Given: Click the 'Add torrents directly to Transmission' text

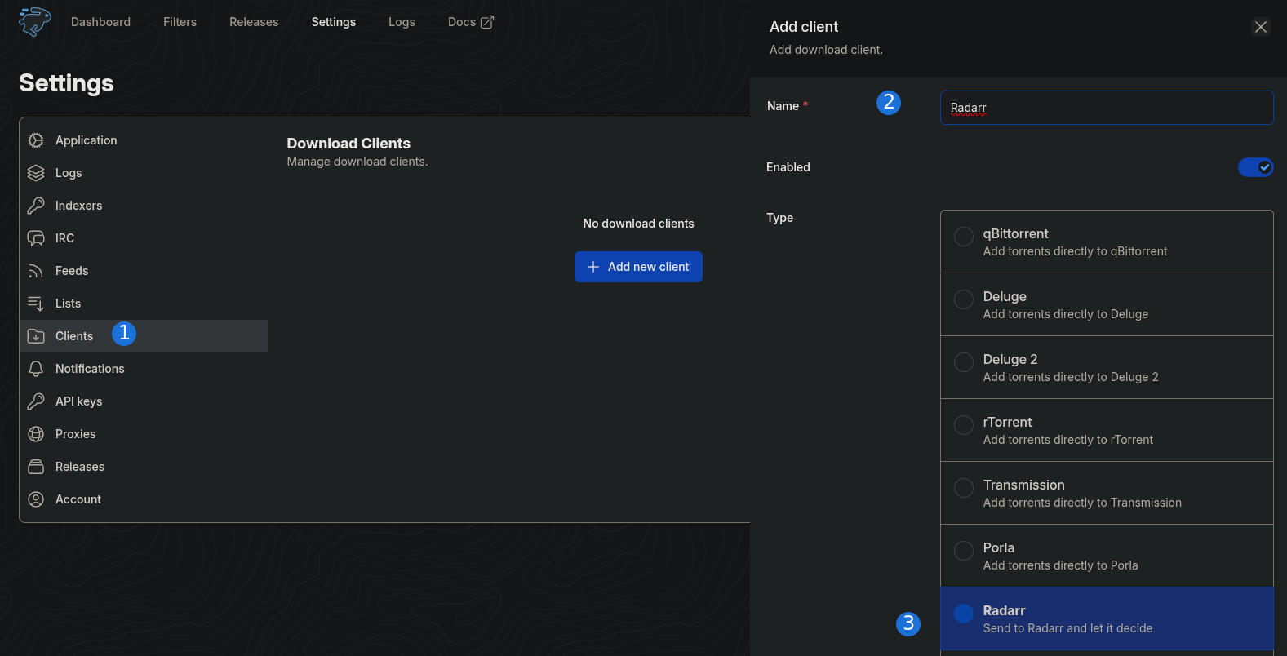Looking at the screenshot, I should click(1082, 503).
